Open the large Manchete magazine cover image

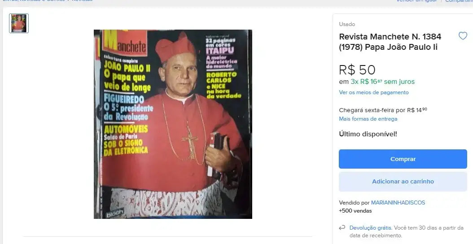173,124
